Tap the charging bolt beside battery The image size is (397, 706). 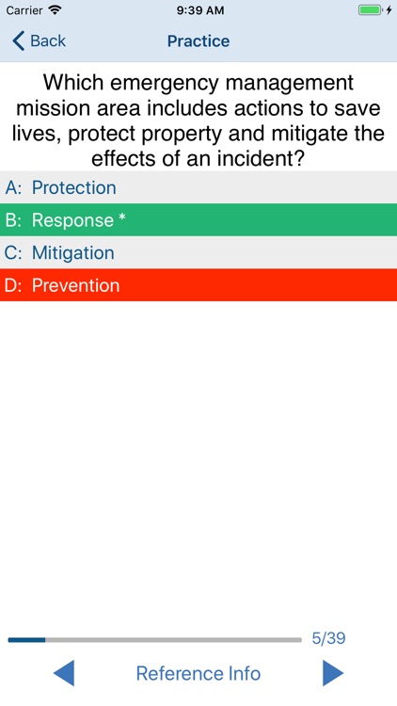click(x=389, y=10)
